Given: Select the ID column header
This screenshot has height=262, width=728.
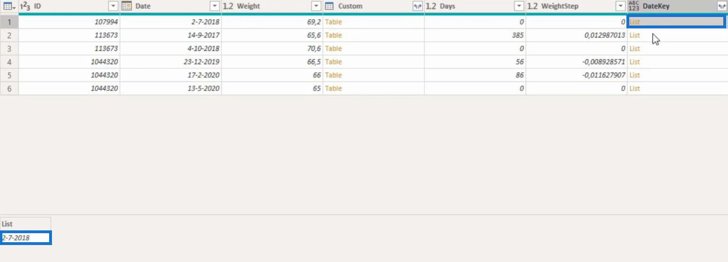Looking at the screenshot, I should [x=69, y=6].
